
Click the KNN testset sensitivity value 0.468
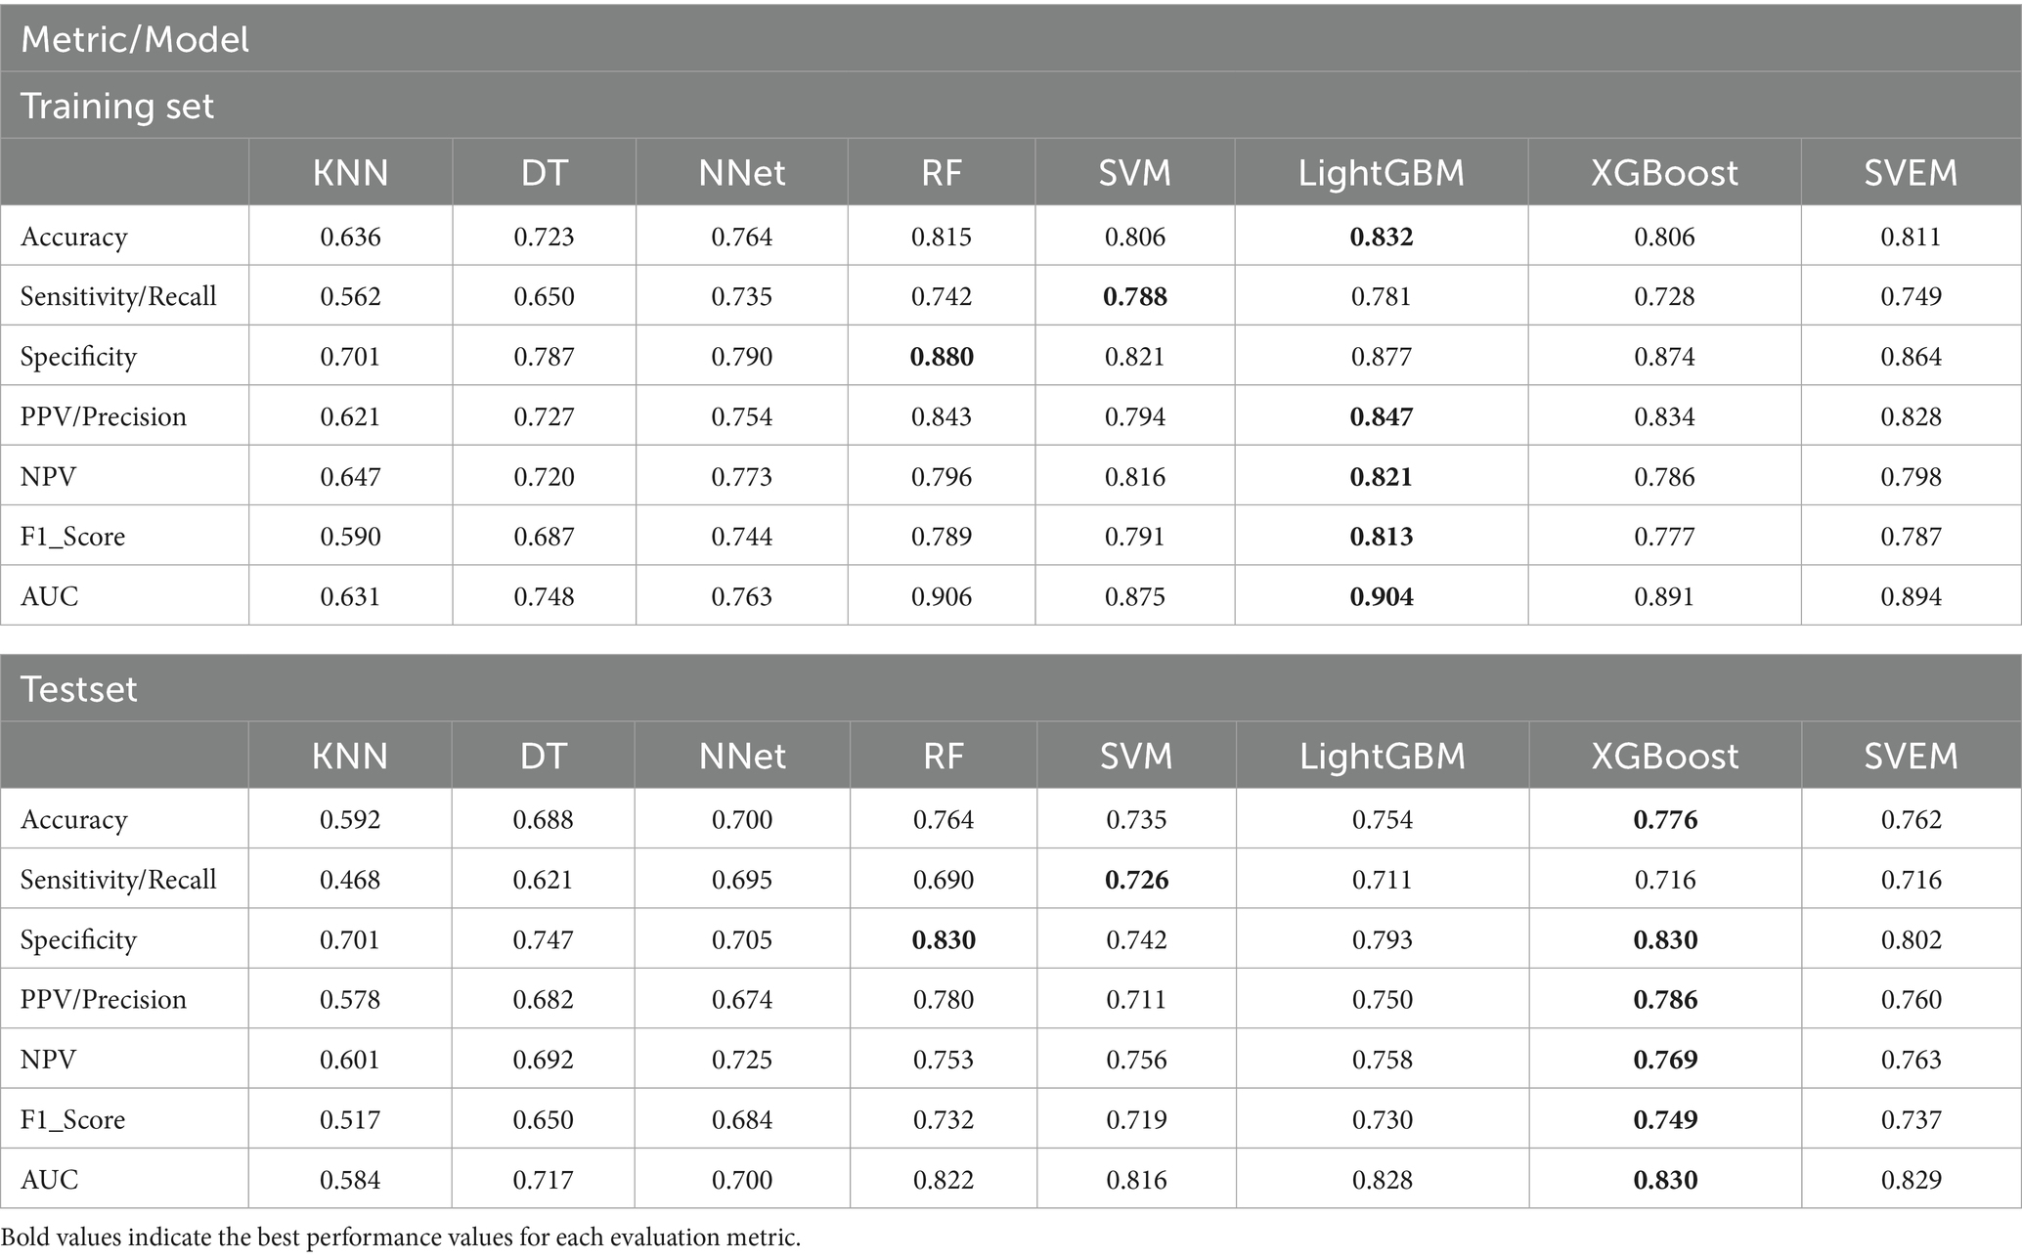pyautogui.click(x=350, y=880)
